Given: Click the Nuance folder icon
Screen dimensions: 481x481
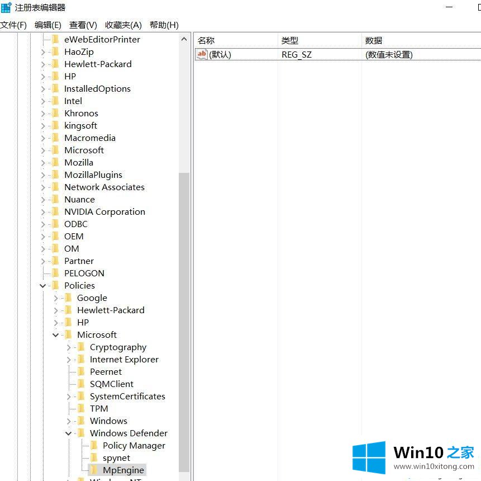Looking at the screenshot, I should click(55, 199).
